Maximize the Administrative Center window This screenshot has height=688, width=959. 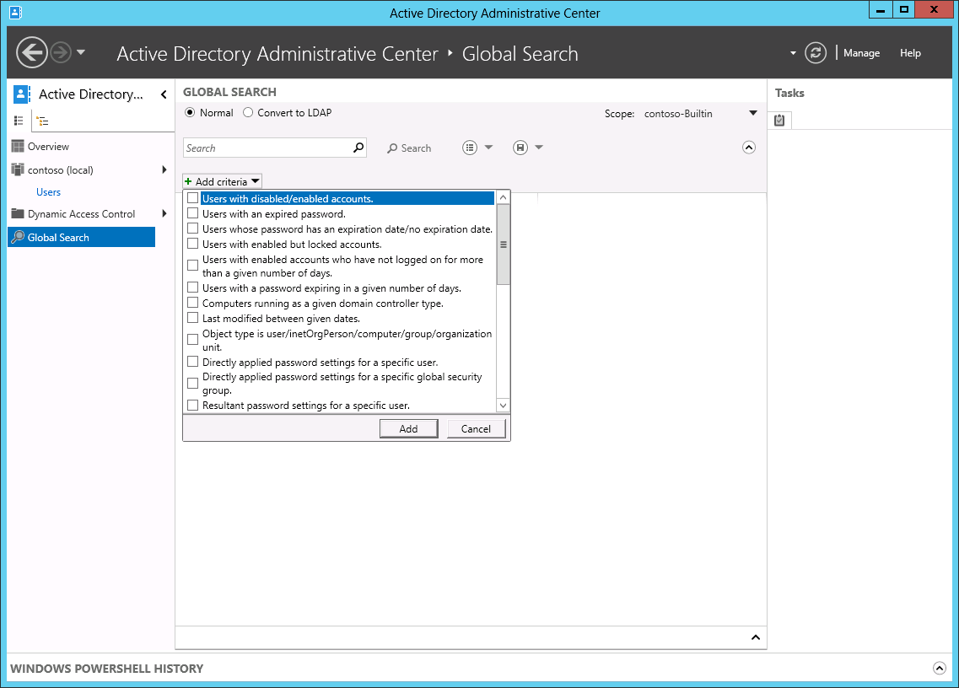(x=904, y=10)
